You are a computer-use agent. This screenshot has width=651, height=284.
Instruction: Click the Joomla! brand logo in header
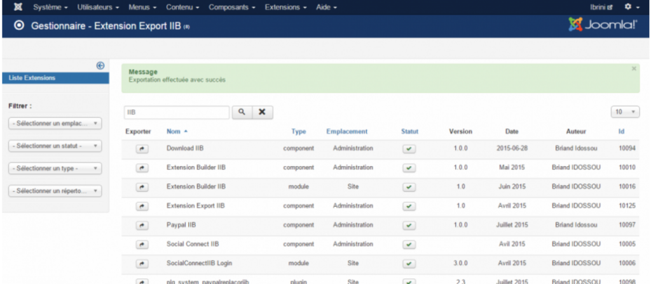[603, 25]
